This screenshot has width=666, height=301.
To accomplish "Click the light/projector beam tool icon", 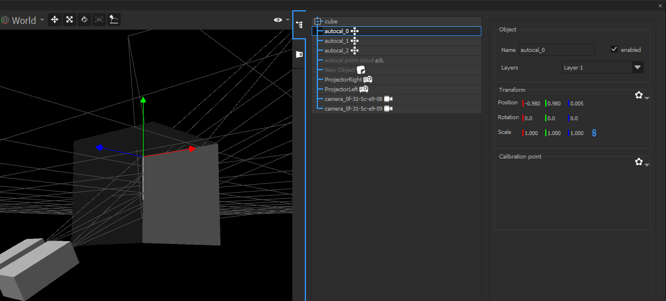I will click(114, 20).
